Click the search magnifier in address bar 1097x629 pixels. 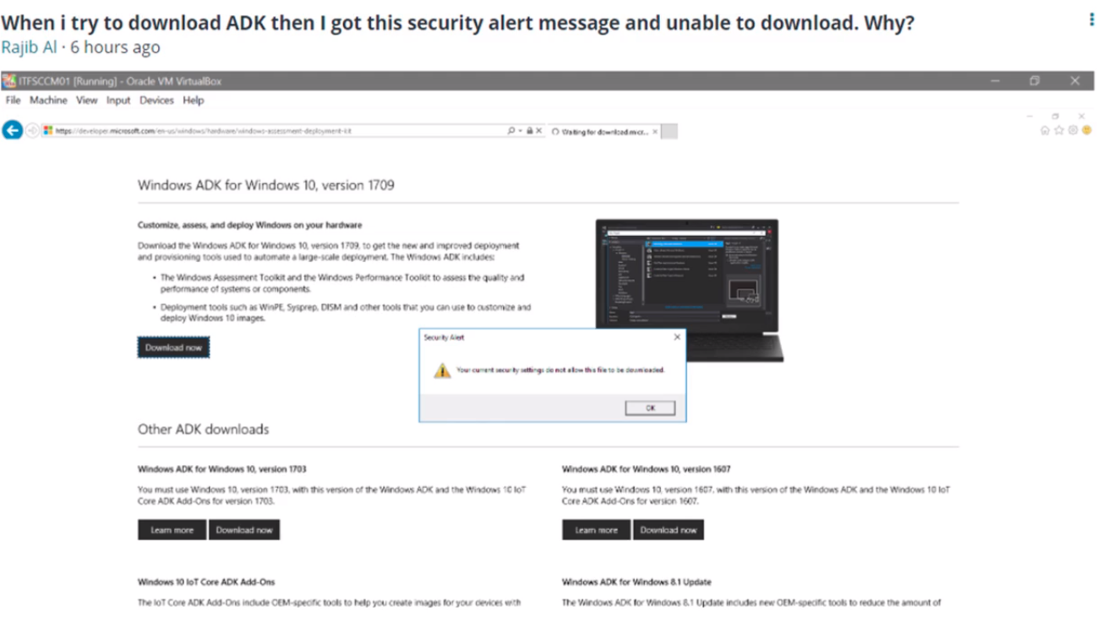click(x=510, y=131)
